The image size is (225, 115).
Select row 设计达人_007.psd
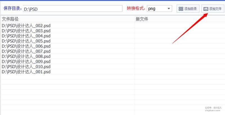(26, 51)
